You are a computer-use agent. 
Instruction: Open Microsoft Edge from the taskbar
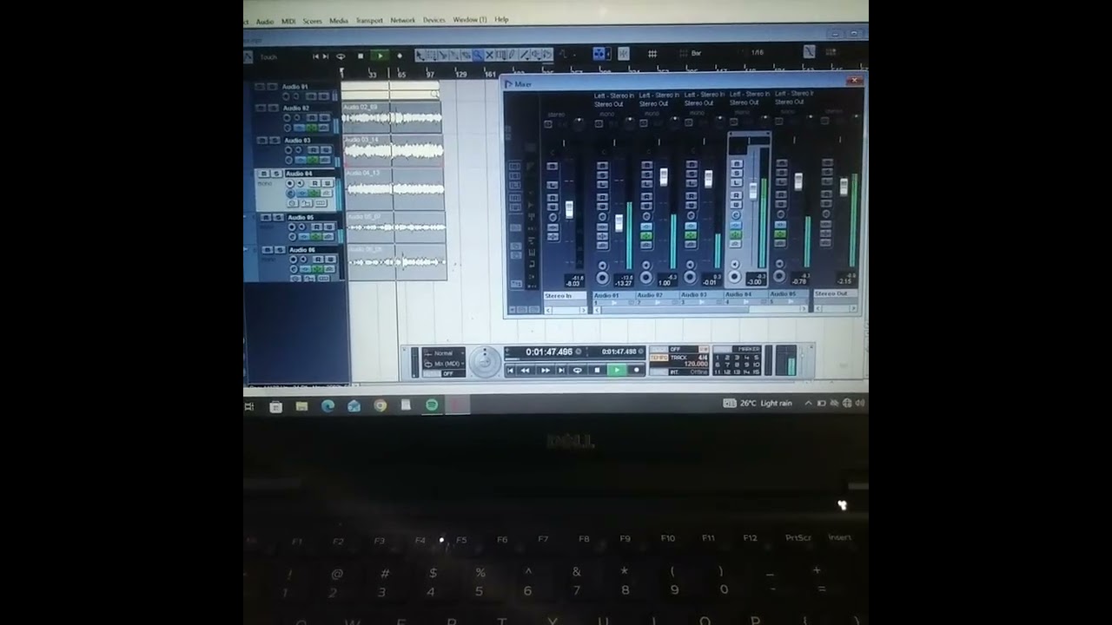click(x=328, y=405)
